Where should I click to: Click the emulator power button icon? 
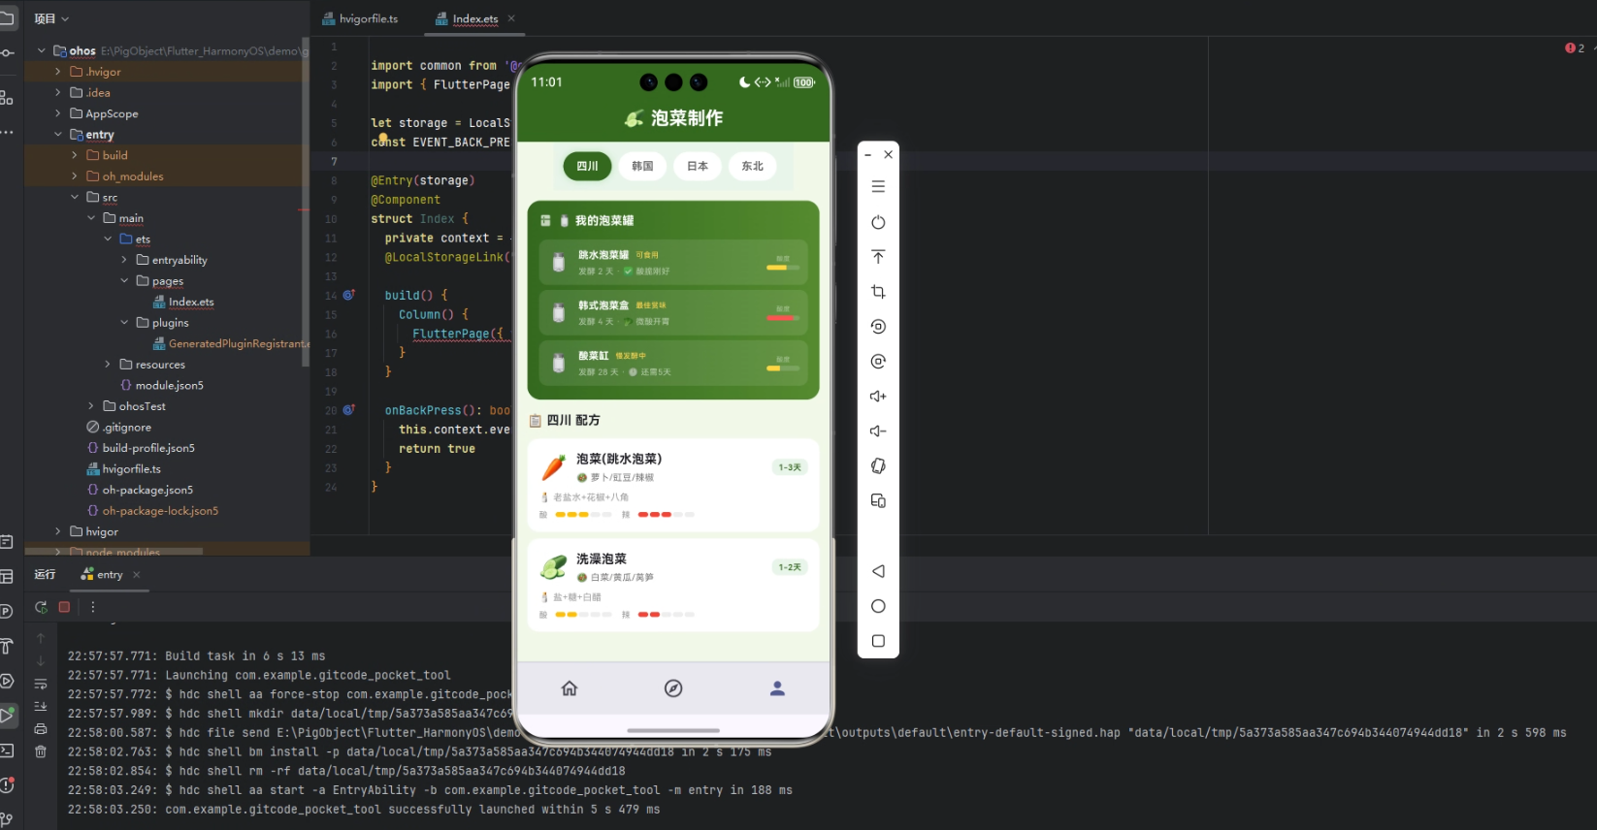point(878,222)
